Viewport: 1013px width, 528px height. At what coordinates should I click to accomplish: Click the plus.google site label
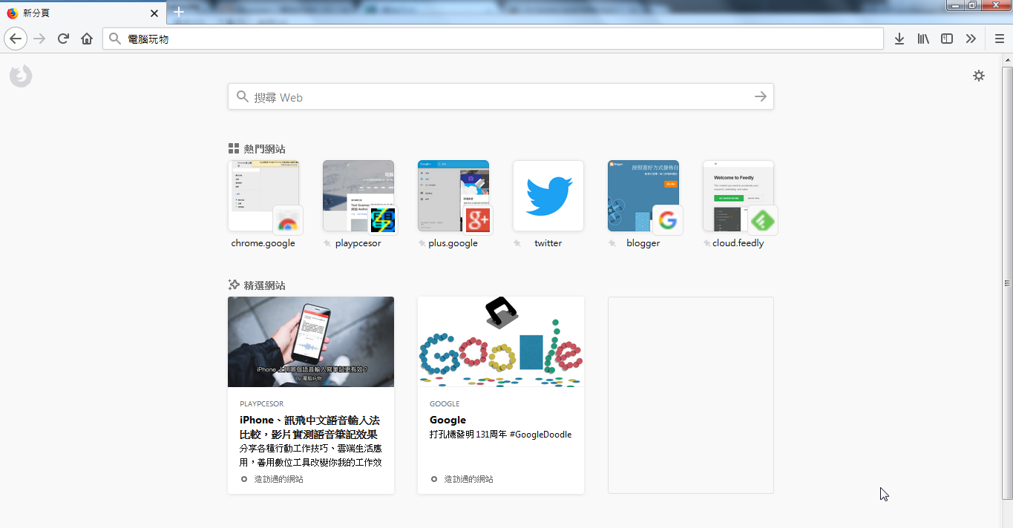pos(453,243)
